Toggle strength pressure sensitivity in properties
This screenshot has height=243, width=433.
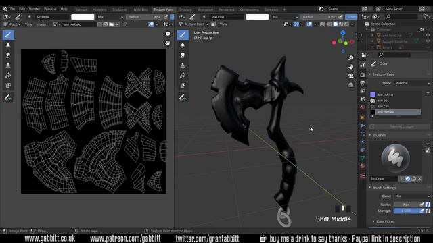point(422,211)
